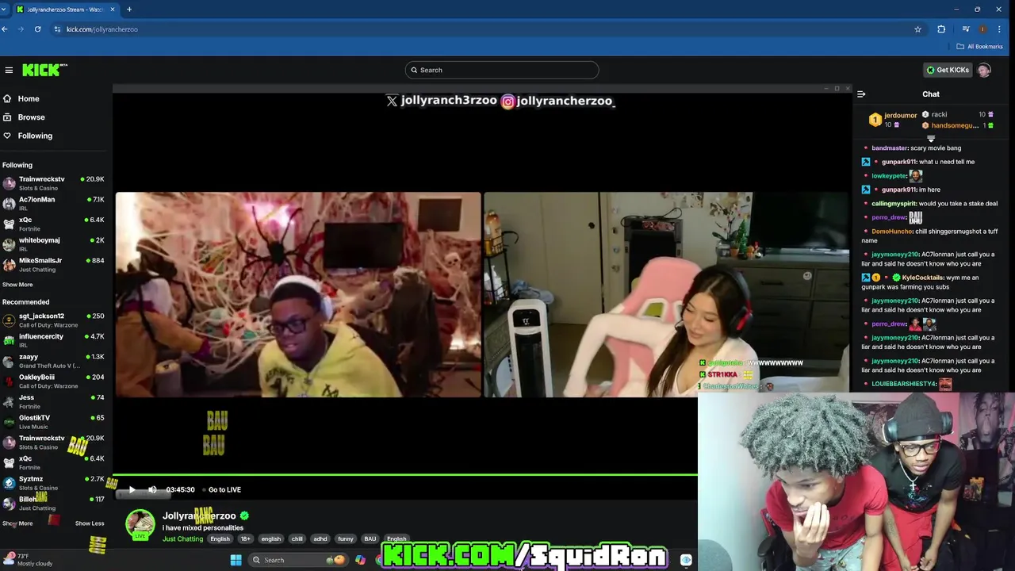The width and height of the screenshot is (1015, 571).
Task: Click Jollyrancherzoo verified badge icon
Action: (x=244, y=515)
